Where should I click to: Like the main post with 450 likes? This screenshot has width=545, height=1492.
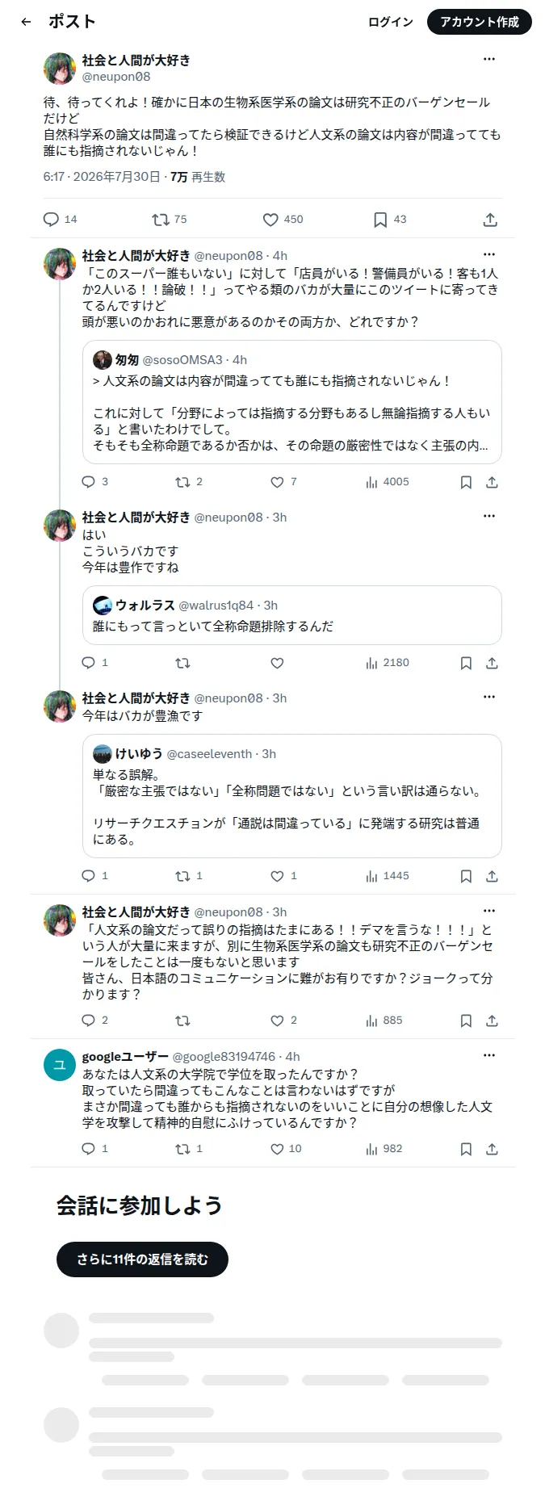pos(283,220)
